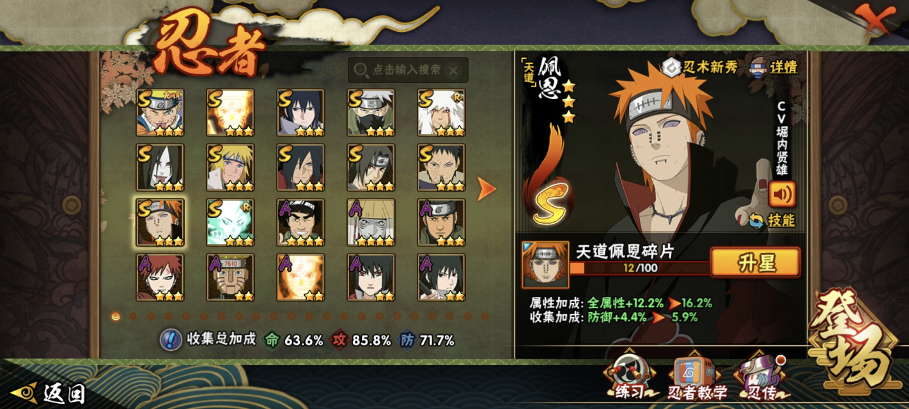Play the character voice speaker icon
The width and height of the screenshot is (909, 409).
coord(782,194)
